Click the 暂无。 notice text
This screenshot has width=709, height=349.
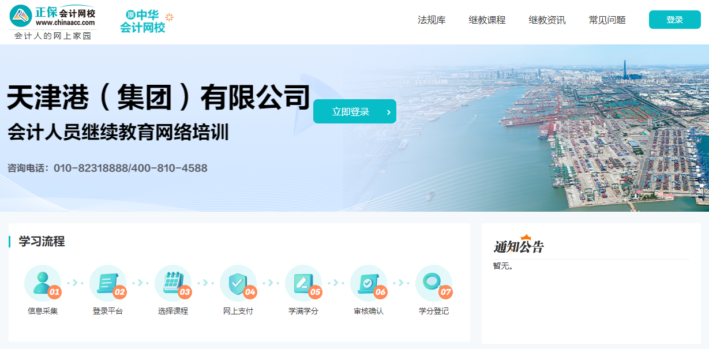[503, 267]
